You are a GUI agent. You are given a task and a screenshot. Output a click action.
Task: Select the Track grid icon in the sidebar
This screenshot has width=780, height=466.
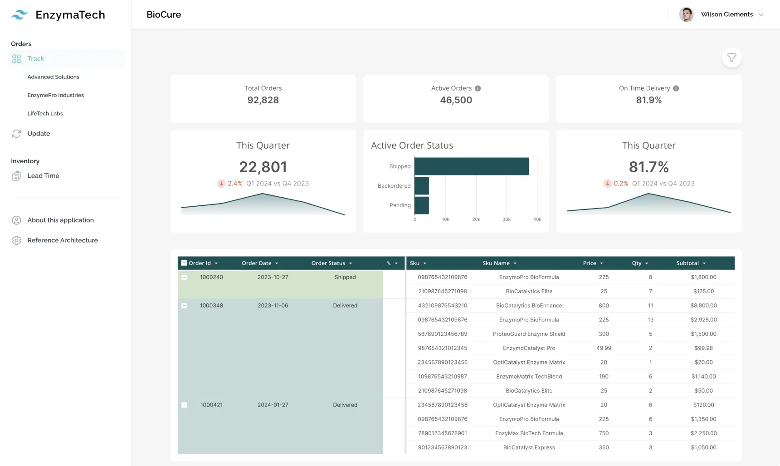16,58
